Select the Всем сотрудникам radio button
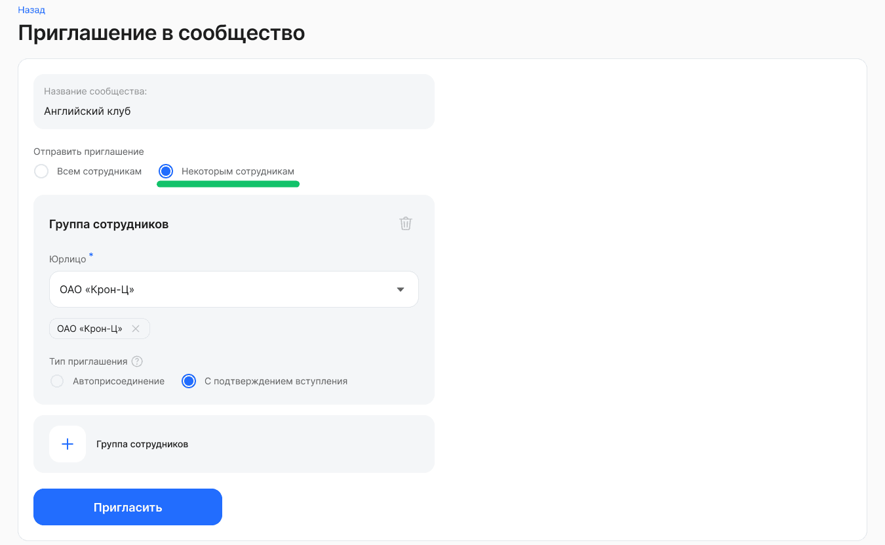The image size is (885, 545). [41, 171]
